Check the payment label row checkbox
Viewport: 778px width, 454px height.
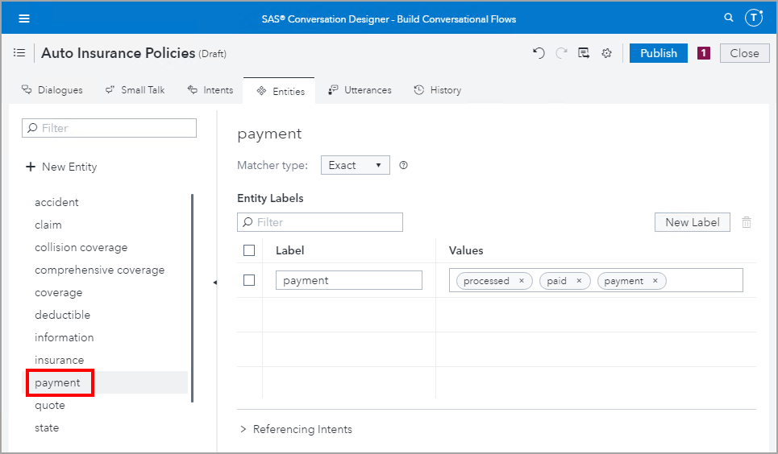(x=249, y=280)
